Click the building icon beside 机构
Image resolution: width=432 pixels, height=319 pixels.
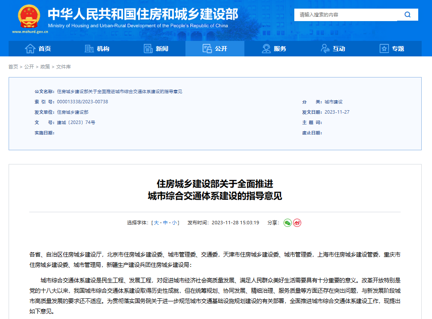click(x=89, y=49)
